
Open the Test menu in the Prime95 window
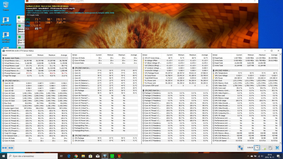point(19,21)
